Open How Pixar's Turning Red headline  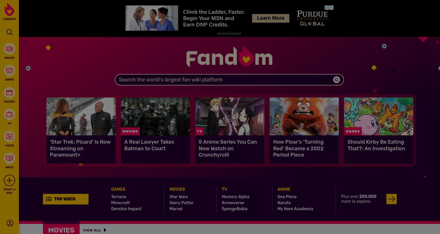pos(298,148)
